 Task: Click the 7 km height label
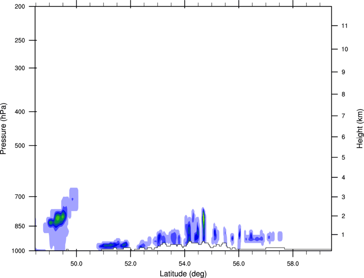343,116
